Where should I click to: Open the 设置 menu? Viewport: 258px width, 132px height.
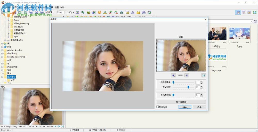point(57,7)
